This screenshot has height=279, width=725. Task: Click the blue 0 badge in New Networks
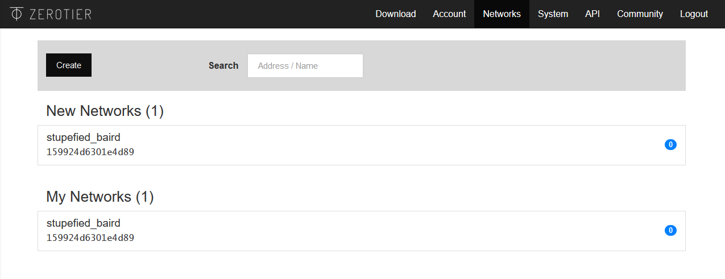670,145
